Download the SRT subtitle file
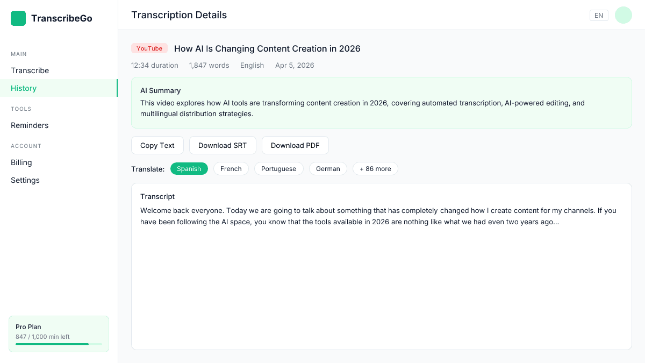 pos(223,145)
